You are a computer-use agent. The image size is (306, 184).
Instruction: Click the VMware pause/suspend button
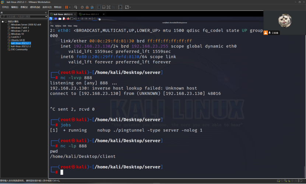(67, 7)
